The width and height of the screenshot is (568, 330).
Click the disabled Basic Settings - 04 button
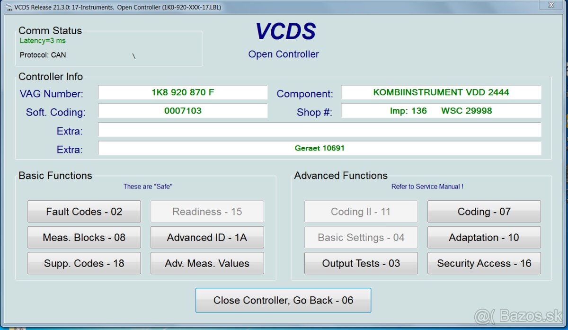361,238
